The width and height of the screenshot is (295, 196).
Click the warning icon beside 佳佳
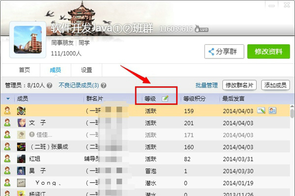click(32, 135)
